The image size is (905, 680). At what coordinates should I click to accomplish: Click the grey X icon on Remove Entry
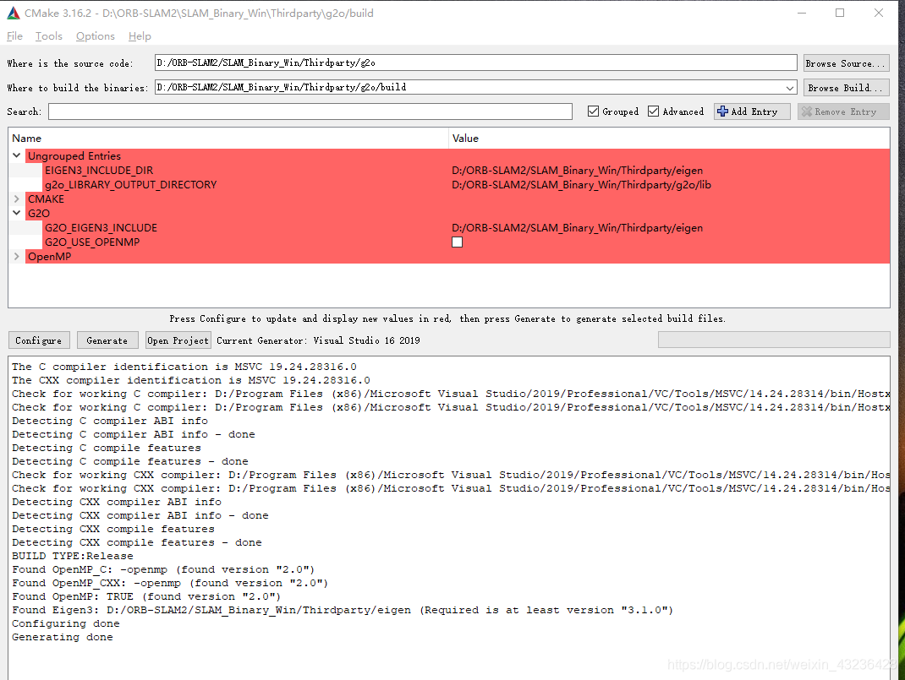pyautogui.click(x=807, y=112)
